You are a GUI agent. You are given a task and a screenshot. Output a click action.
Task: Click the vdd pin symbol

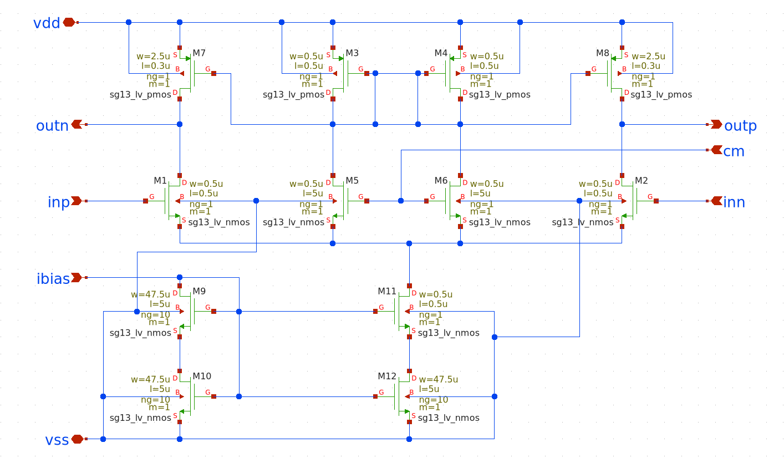(x=69, y=22)
